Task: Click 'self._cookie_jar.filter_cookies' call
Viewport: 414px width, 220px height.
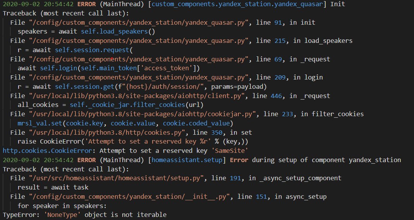Action: 127,105
